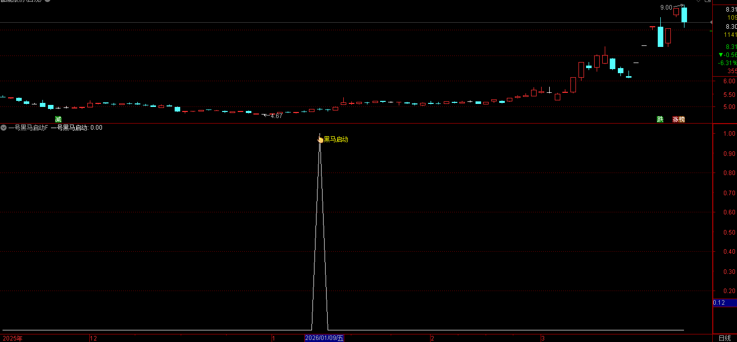Click the 1.00 indicator axis label

(728, 134)
